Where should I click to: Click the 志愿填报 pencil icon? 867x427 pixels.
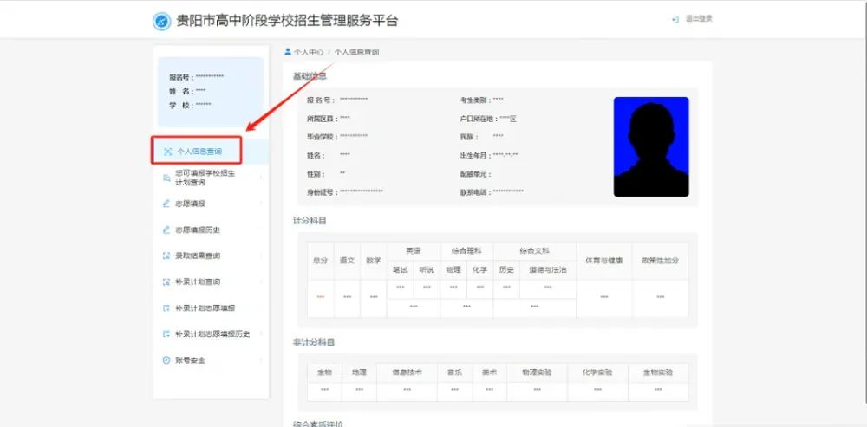pyautogui.click(x=166, y=204)
